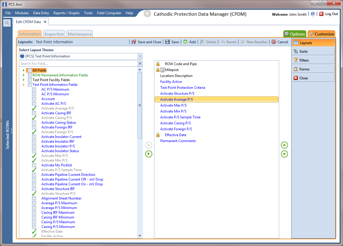
Task: Click the Revert arrow icon
Action: pos(222,42)
